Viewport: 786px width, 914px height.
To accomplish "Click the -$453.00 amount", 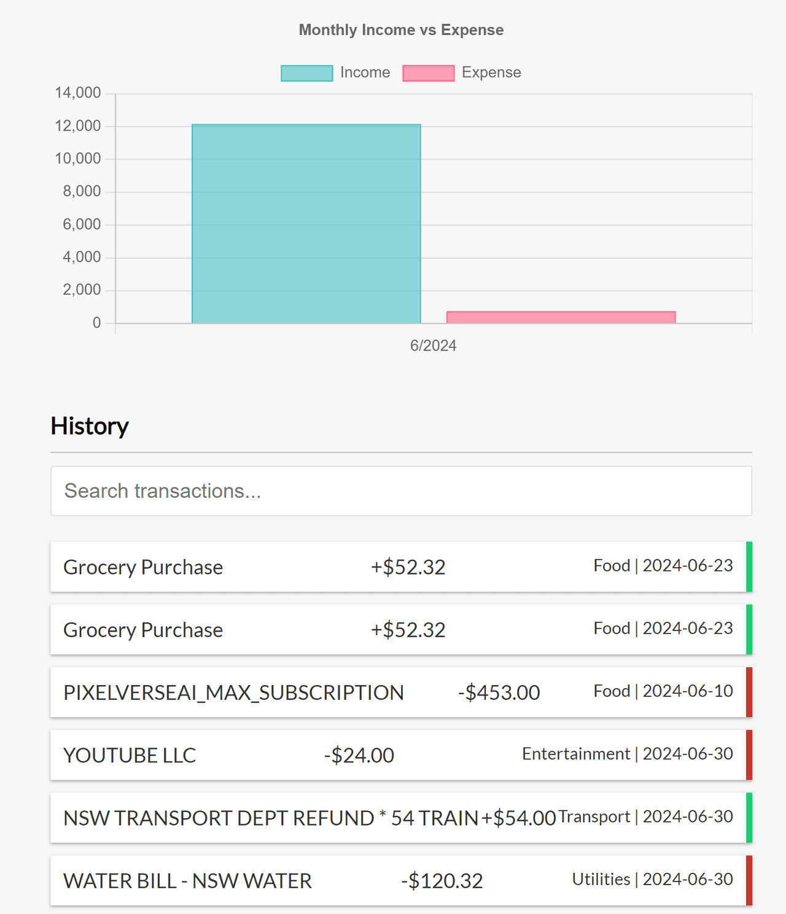I will (499, 692).
